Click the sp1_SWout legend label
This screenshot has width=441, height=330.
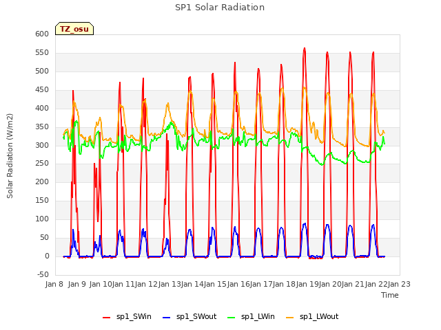(196, 316)
